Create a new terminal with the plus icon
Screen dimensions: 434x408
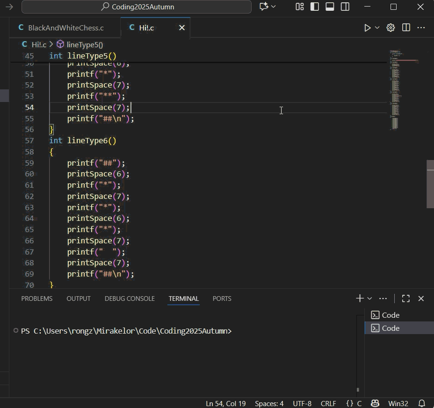[x=359, y=299]
